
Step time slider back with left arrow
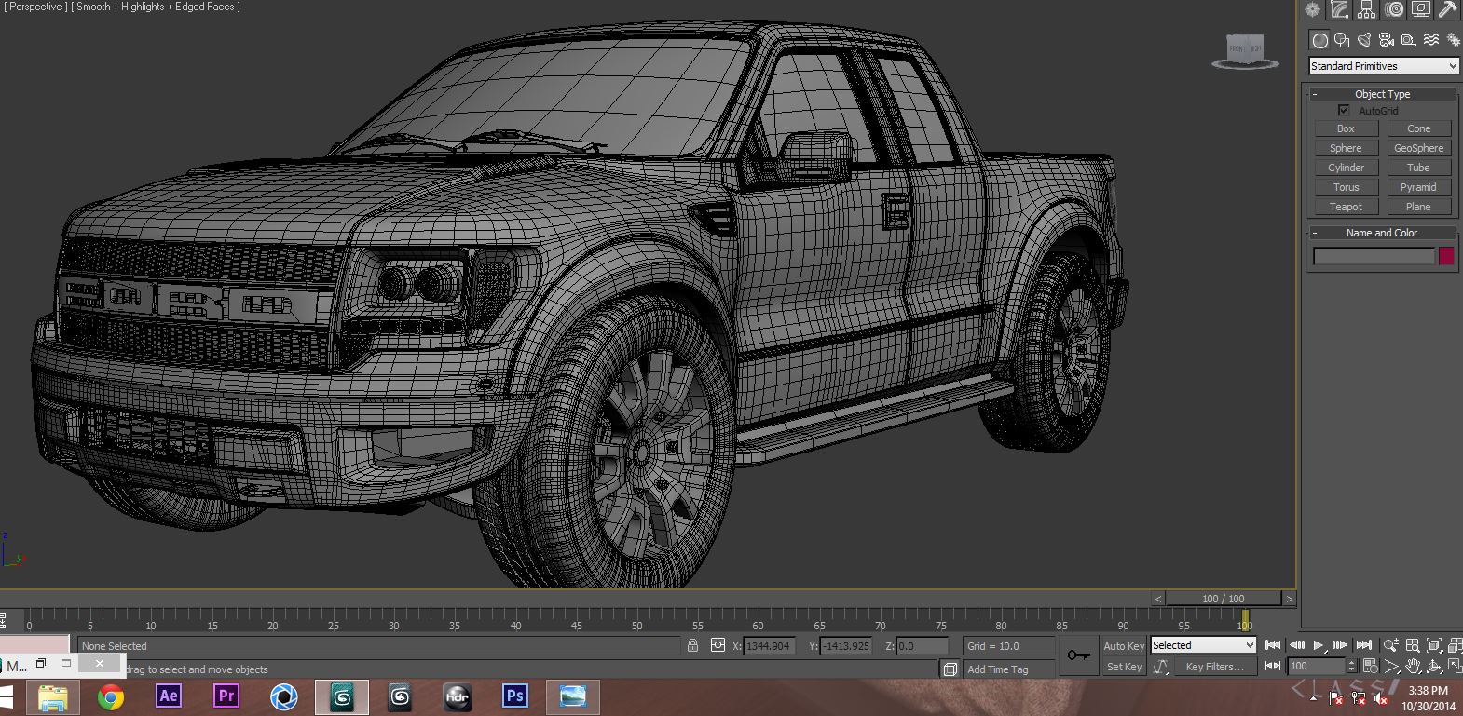pos(1158,599)
